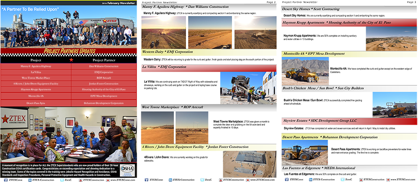Click the team group photo with ZTEX tanker truck
Viewport: 418px width, 182px height.
tap(69, 27)
